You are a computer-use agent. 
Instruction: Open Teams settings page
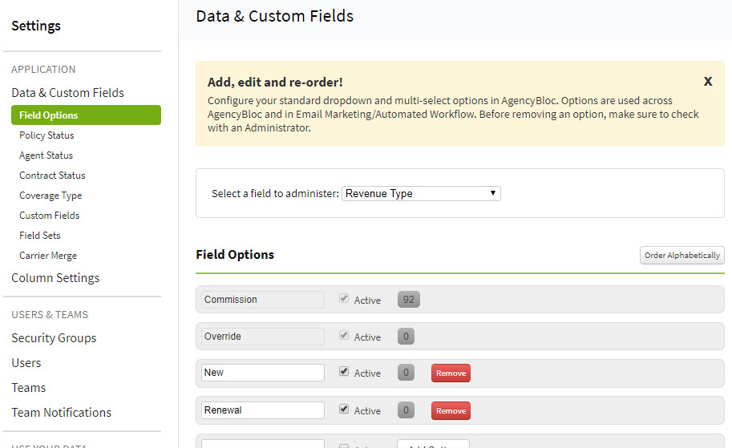(x=29, y=388)
